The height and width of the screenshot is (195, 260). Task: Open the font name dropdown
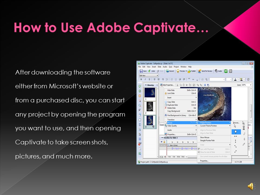(217, 79)
